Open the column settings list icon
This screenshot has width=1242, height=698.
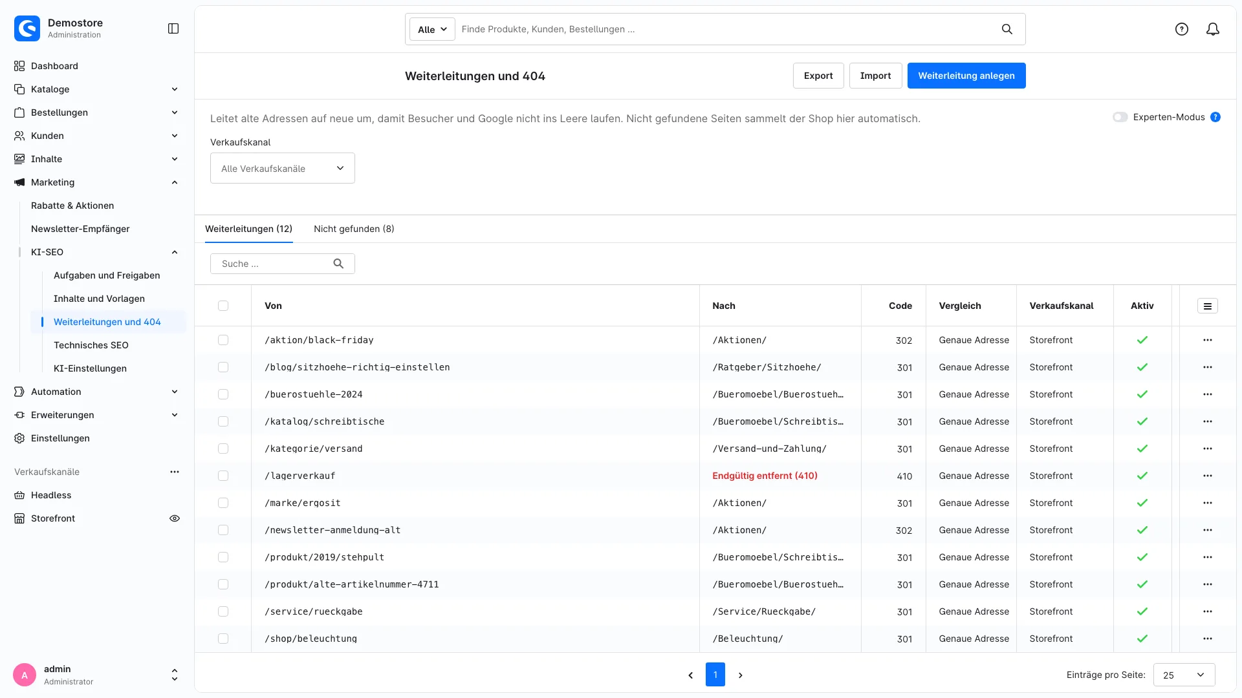point(1208,306)
